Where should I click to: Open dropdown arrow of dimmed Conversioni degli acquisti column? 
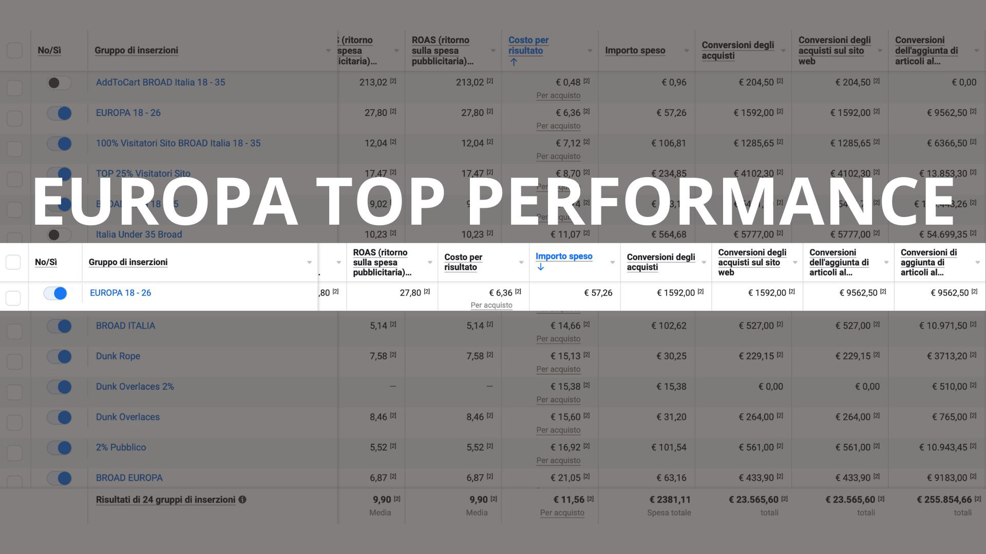[783, 50]
